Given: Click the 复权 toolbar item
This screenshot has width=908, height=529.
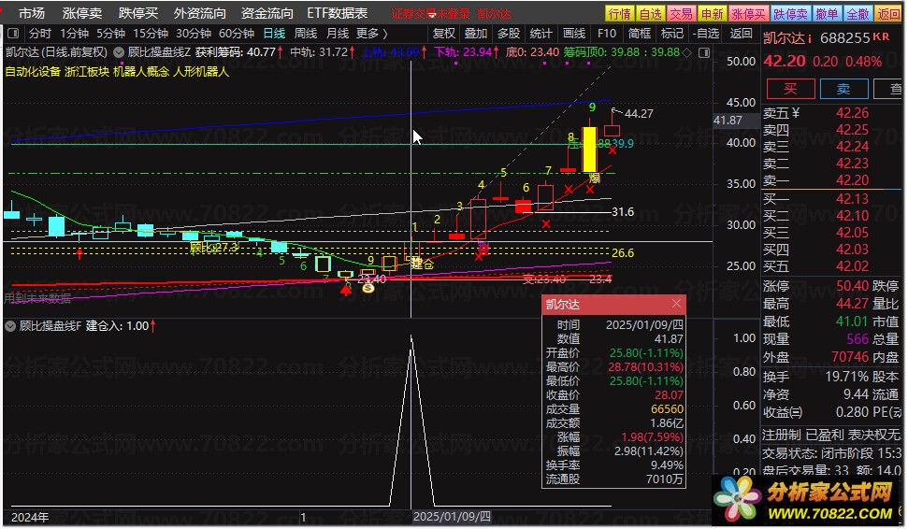Looking at the screenshot, I should click(x=444, y=34).
